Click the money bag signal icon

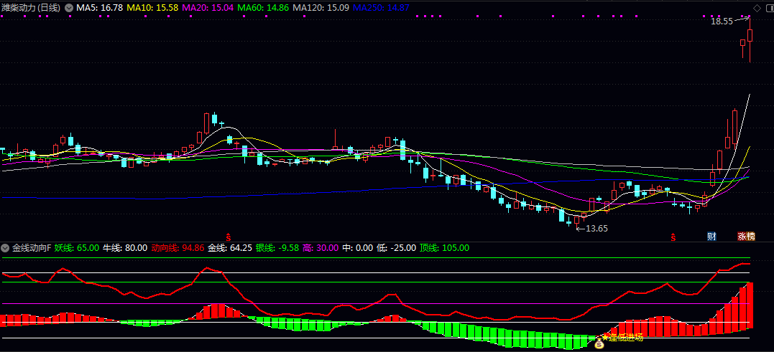click(599, 344)
